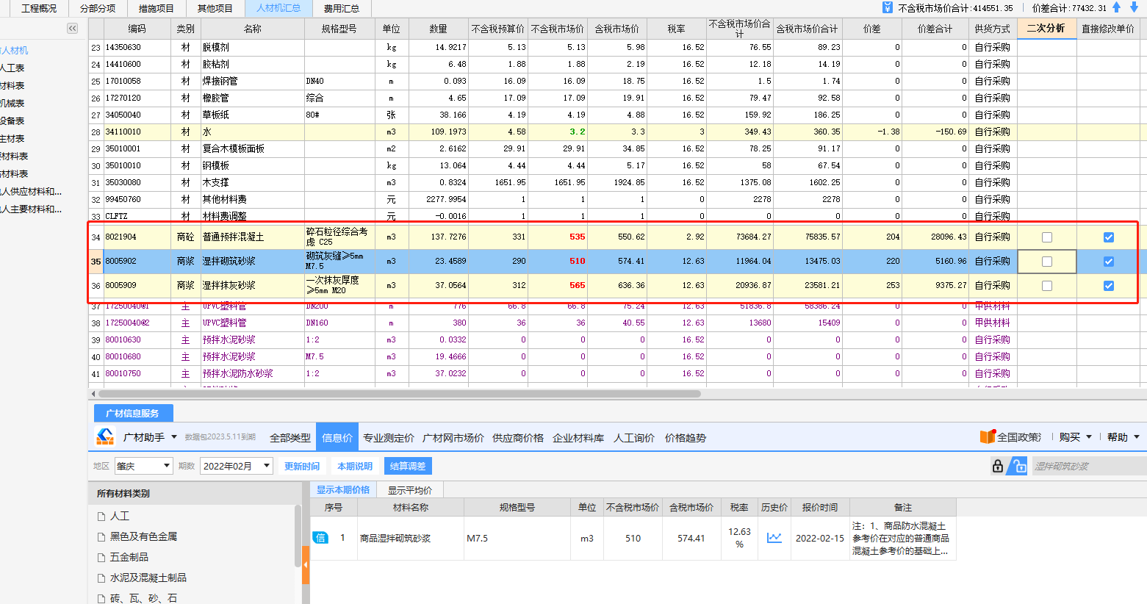Image resolution: width=1147 pixels, height=604 pixels.
Task: Open the 期数 2022年02月 dropdown
Action: 237,466
